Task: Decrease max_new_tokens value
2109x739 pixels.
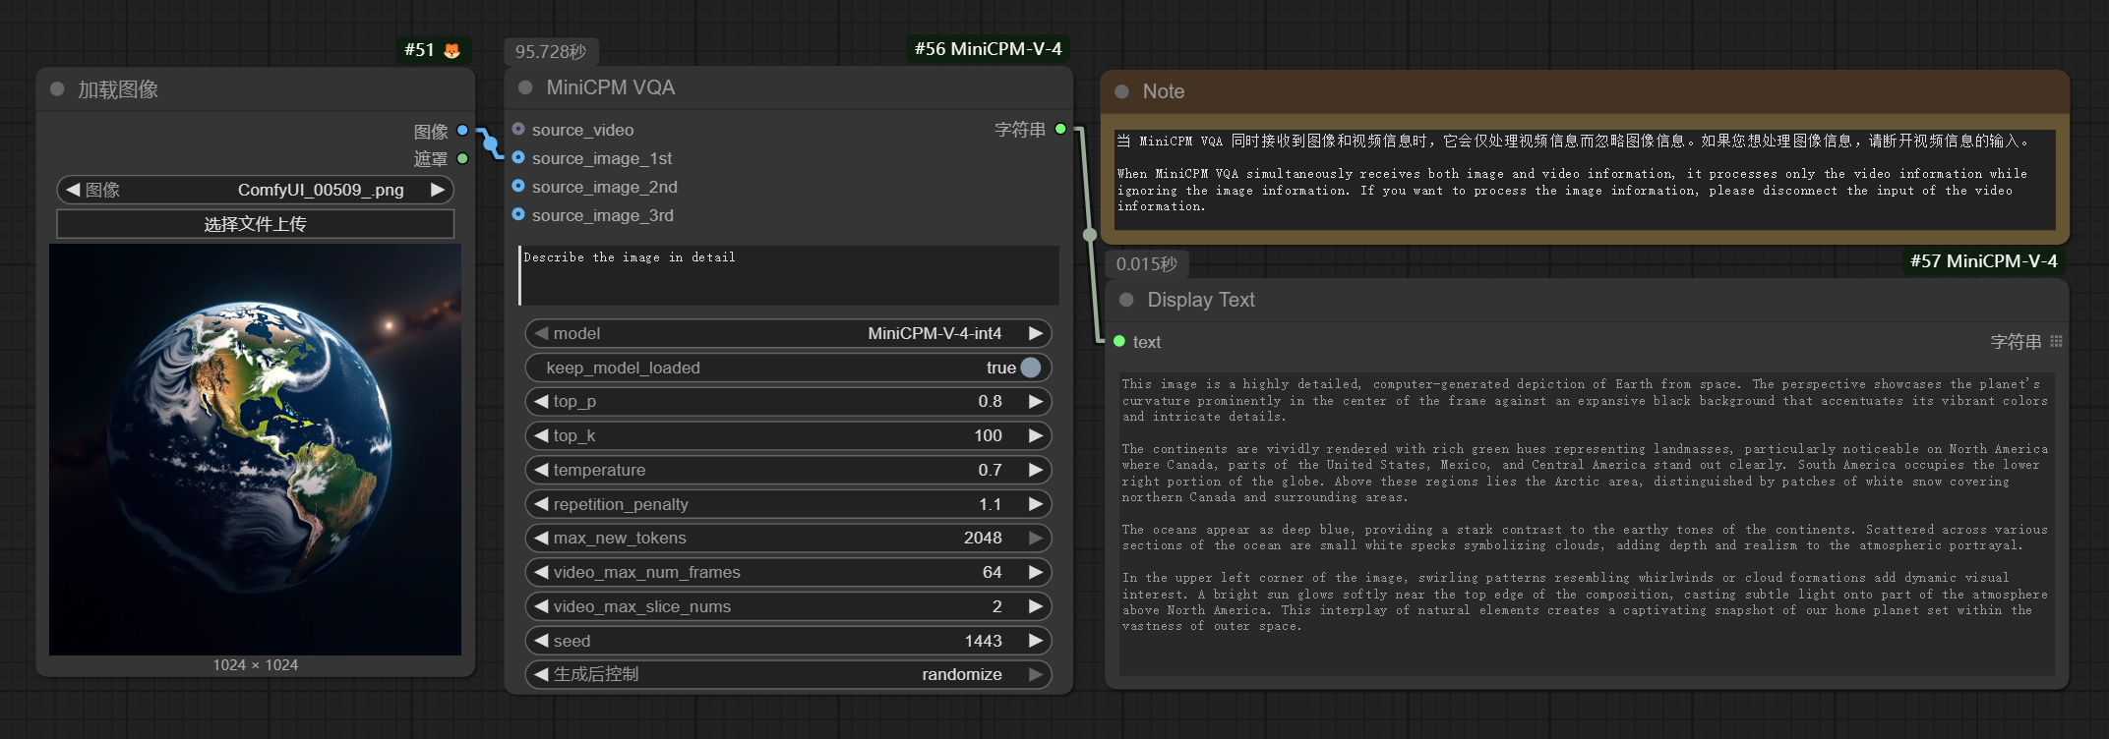Action: 541,538
